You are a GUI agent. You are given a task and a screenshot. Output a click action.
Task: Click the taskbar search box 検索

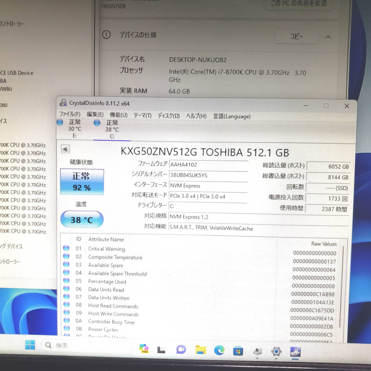tap(88, 345)
